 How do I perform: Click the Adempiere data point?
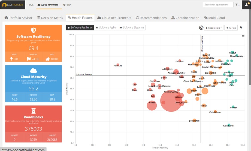(167, 69)
